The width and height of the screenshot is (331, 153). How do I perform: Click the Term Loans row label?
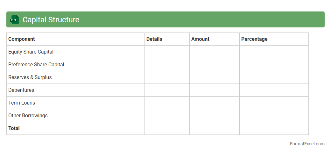tap(22, 103)
